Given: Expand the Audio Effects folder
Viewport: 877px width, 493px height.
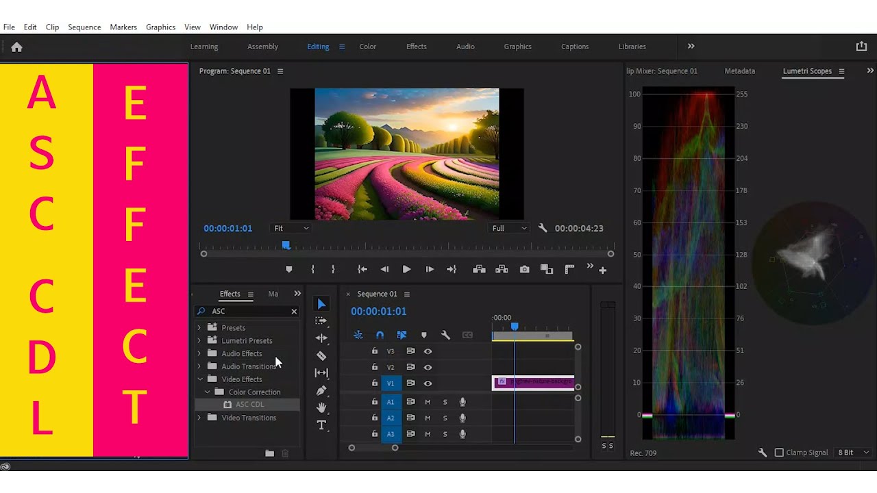Looking at the screenshot, I should coord(199,353).
